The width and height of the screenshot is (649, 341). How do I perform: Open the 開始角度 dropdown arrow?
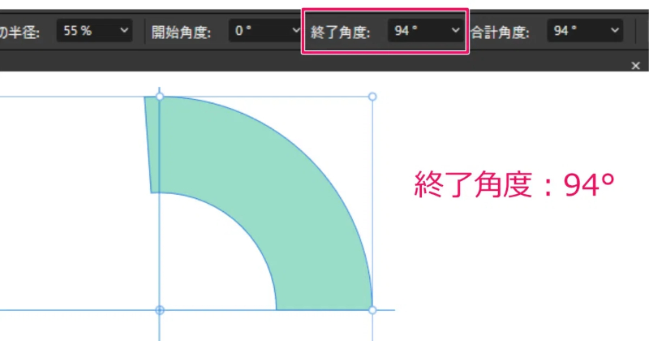click(295, 31)
